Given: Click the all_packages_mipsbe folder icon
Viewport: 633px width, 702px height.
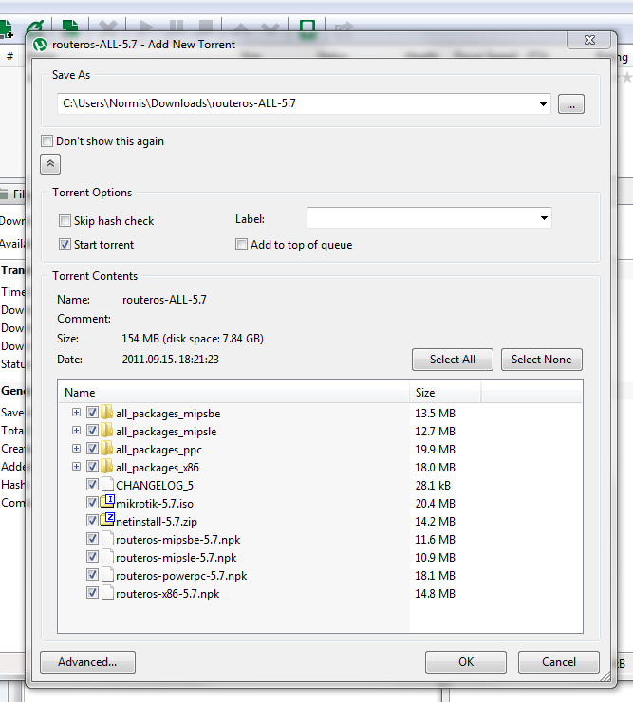Looking at the screenshot, I should point(106,413).
